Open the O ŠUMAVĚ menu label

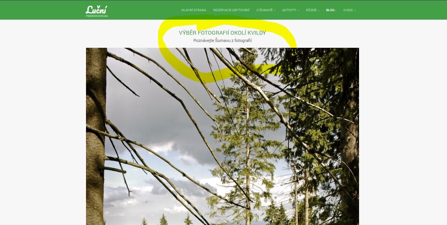pyautogui.click(x=265, y=10)
